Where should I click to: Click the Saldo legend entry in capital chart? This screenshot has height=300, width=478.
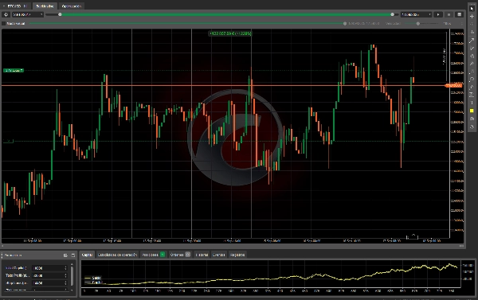pyautogui.click(x=93, y=278)
